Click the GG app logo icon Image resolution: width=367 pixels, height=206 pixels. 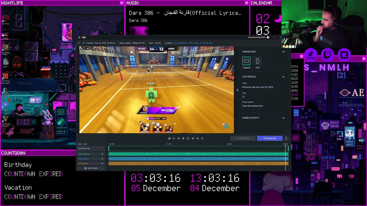point(79,37)
